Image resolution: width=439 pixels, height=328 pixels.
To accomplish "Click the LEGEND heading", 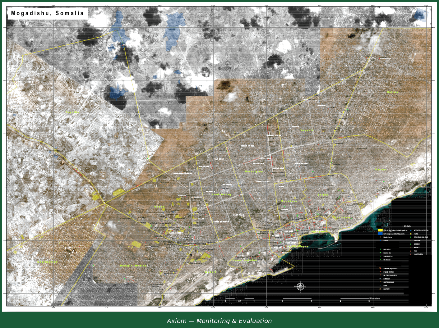I will tap(407, 226).
